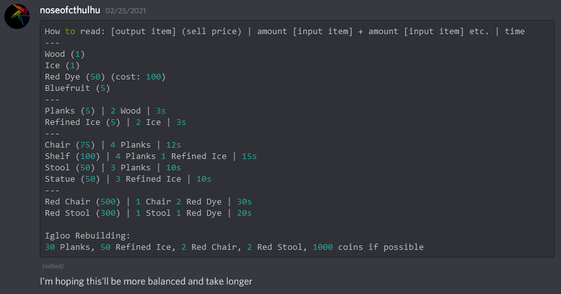
Task: Click the "30 Planks, 50 Refined Ice" requirements line
Action: point(234,247)
